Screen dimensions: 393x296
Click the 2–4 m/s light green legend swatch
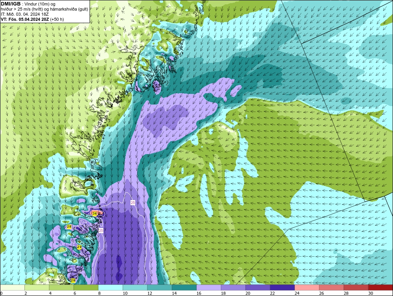[x=37, y=287]
